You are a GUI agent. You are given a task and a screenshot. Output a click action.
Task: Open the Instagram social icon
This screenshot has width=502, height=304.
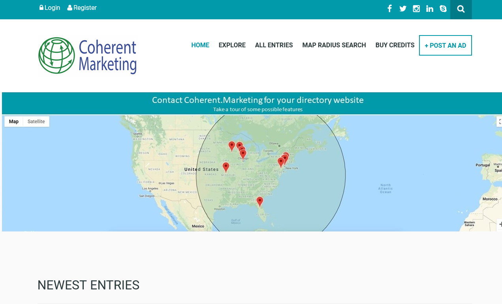(x=416, y=9)
